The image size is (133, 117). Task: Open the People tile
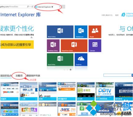pyautogui.click(x=95, y=32)
